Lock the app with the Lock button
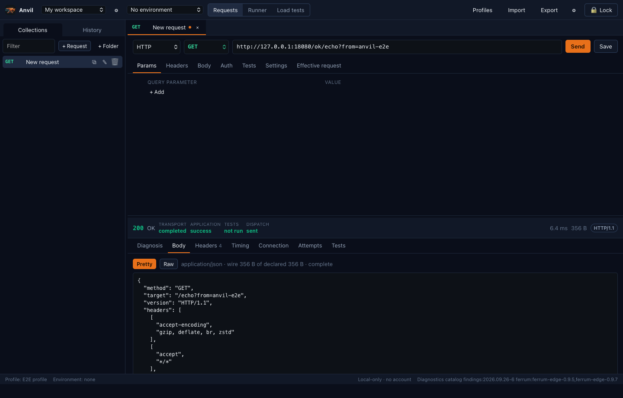The height and width of the screenshot is (398, 623). tap(601, 10)
